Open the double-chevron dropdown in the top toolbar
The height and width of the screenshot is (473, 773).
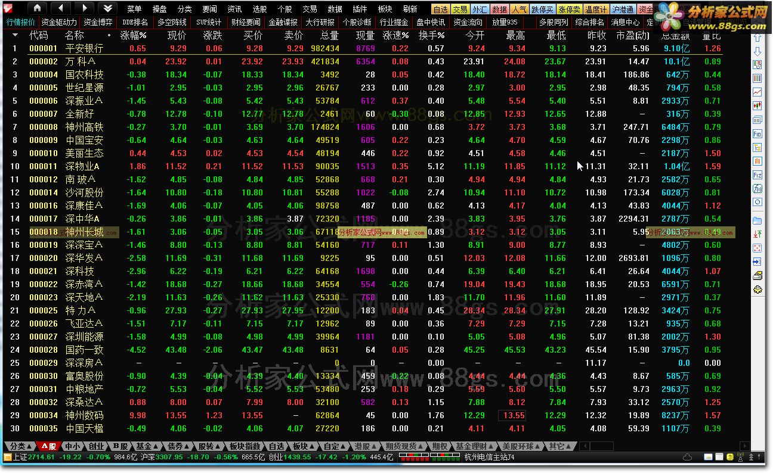[x=107, y=8]
